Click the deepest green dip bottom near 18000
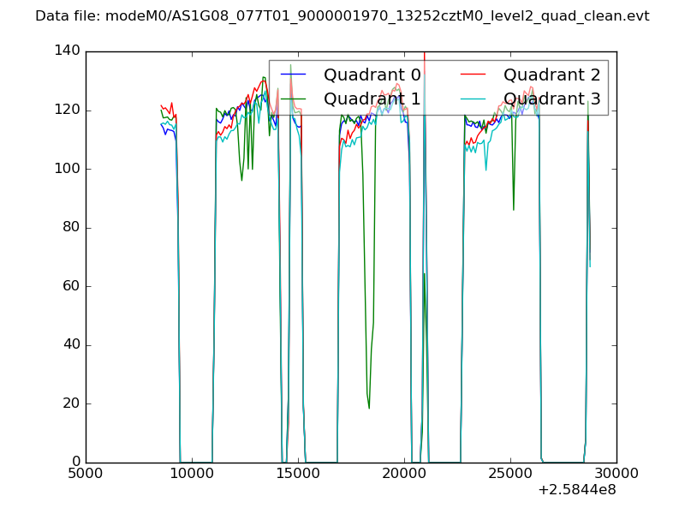The width and height of the screenshot is (685, 514). pos(369,407)
